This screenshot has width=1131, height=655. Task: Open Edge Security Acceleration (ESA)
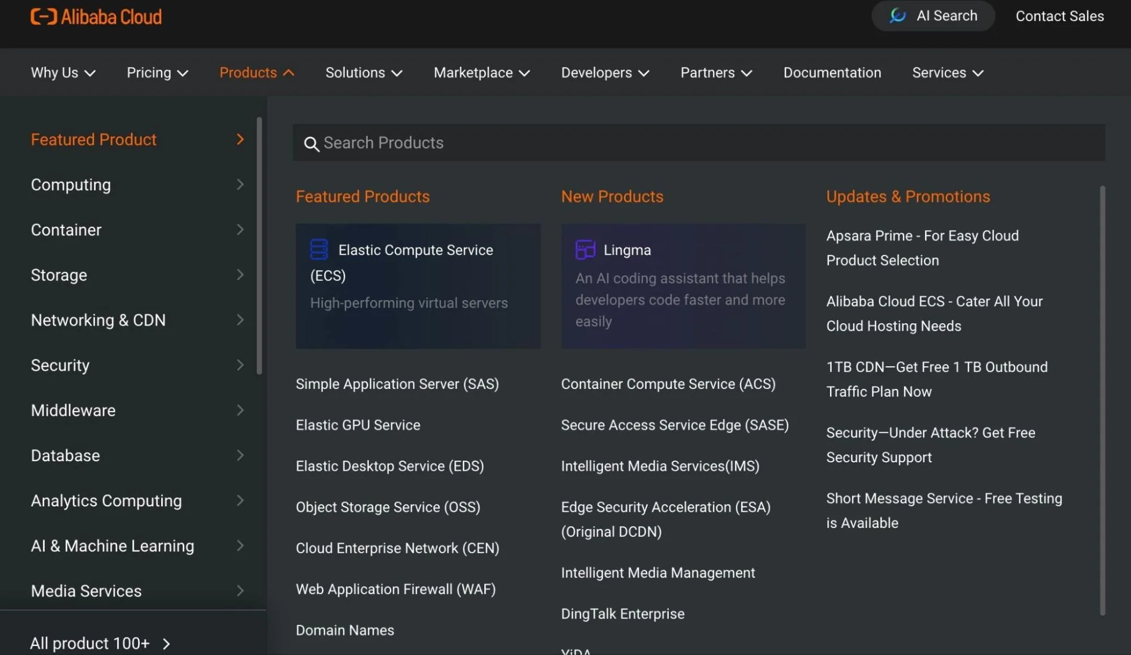point(665,519)
